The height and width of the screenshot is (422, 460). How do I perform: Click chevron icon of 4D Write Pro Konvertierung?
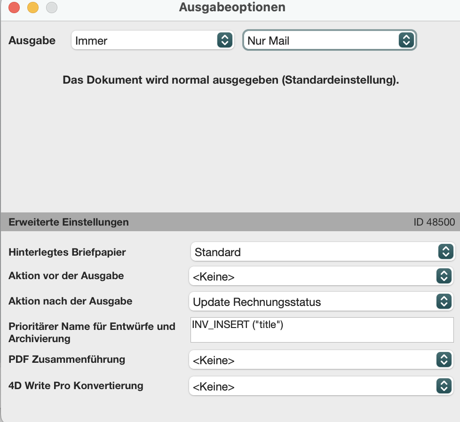pyautogui.click(x=444, y=386)
